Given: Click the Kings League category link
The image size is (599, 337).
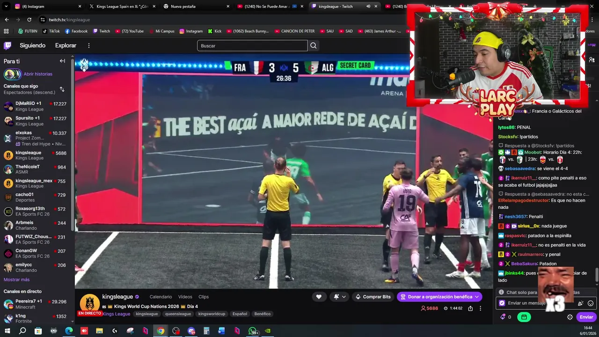Looking at the screenshot, I should [x=116, y=314].
